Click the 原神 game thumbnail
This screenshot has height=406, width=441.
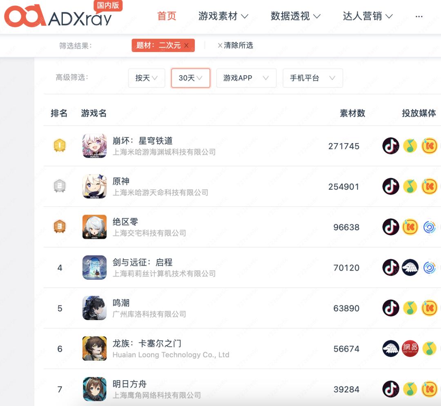click(x=94, y=186)
